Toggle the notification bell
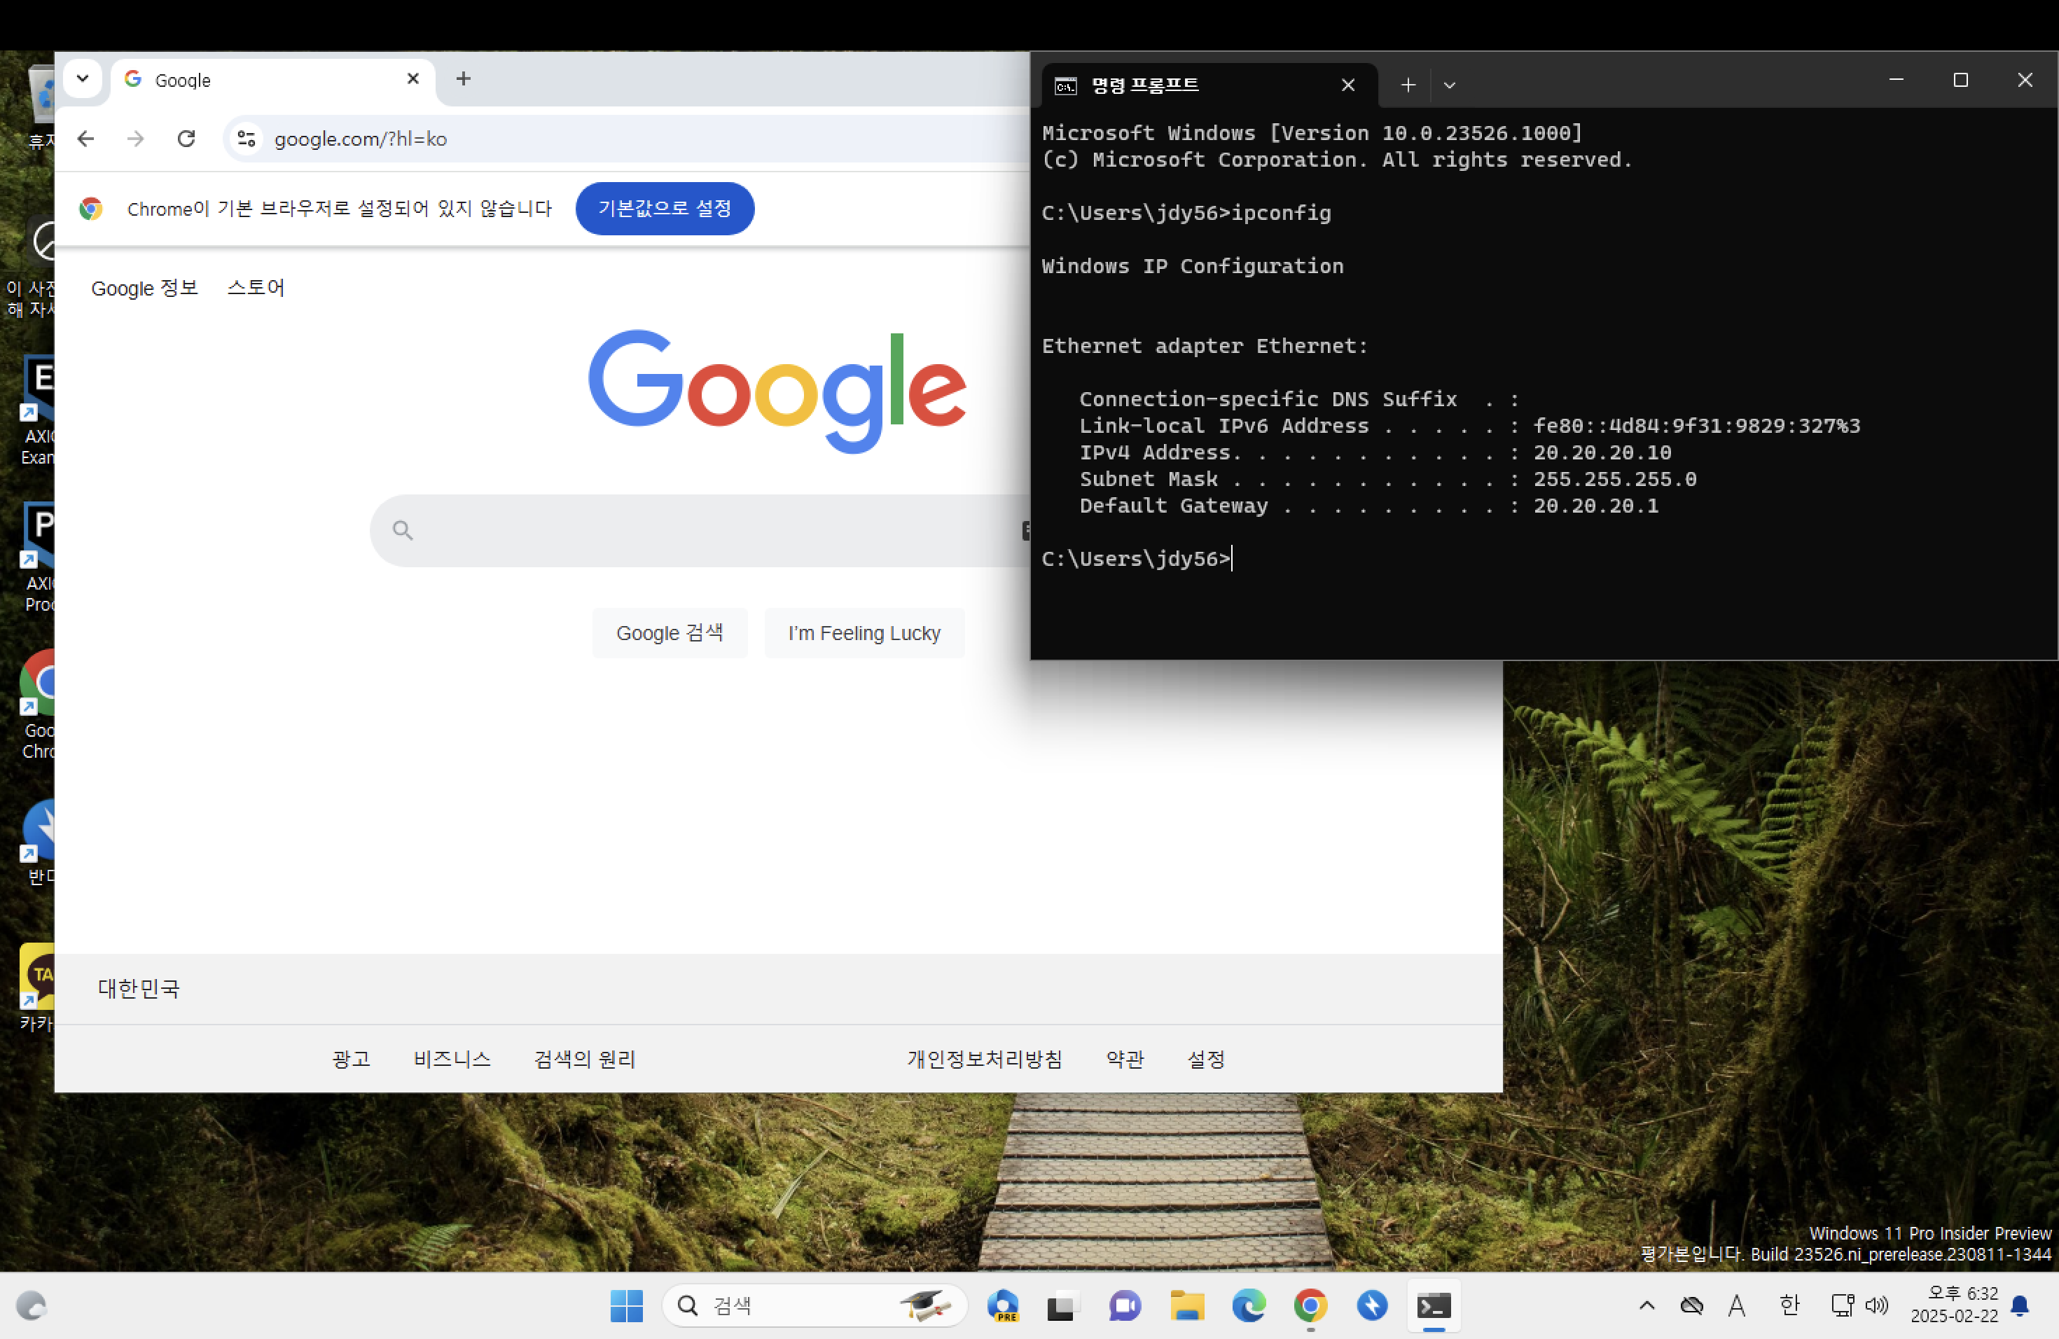 pos(2020,1305)
